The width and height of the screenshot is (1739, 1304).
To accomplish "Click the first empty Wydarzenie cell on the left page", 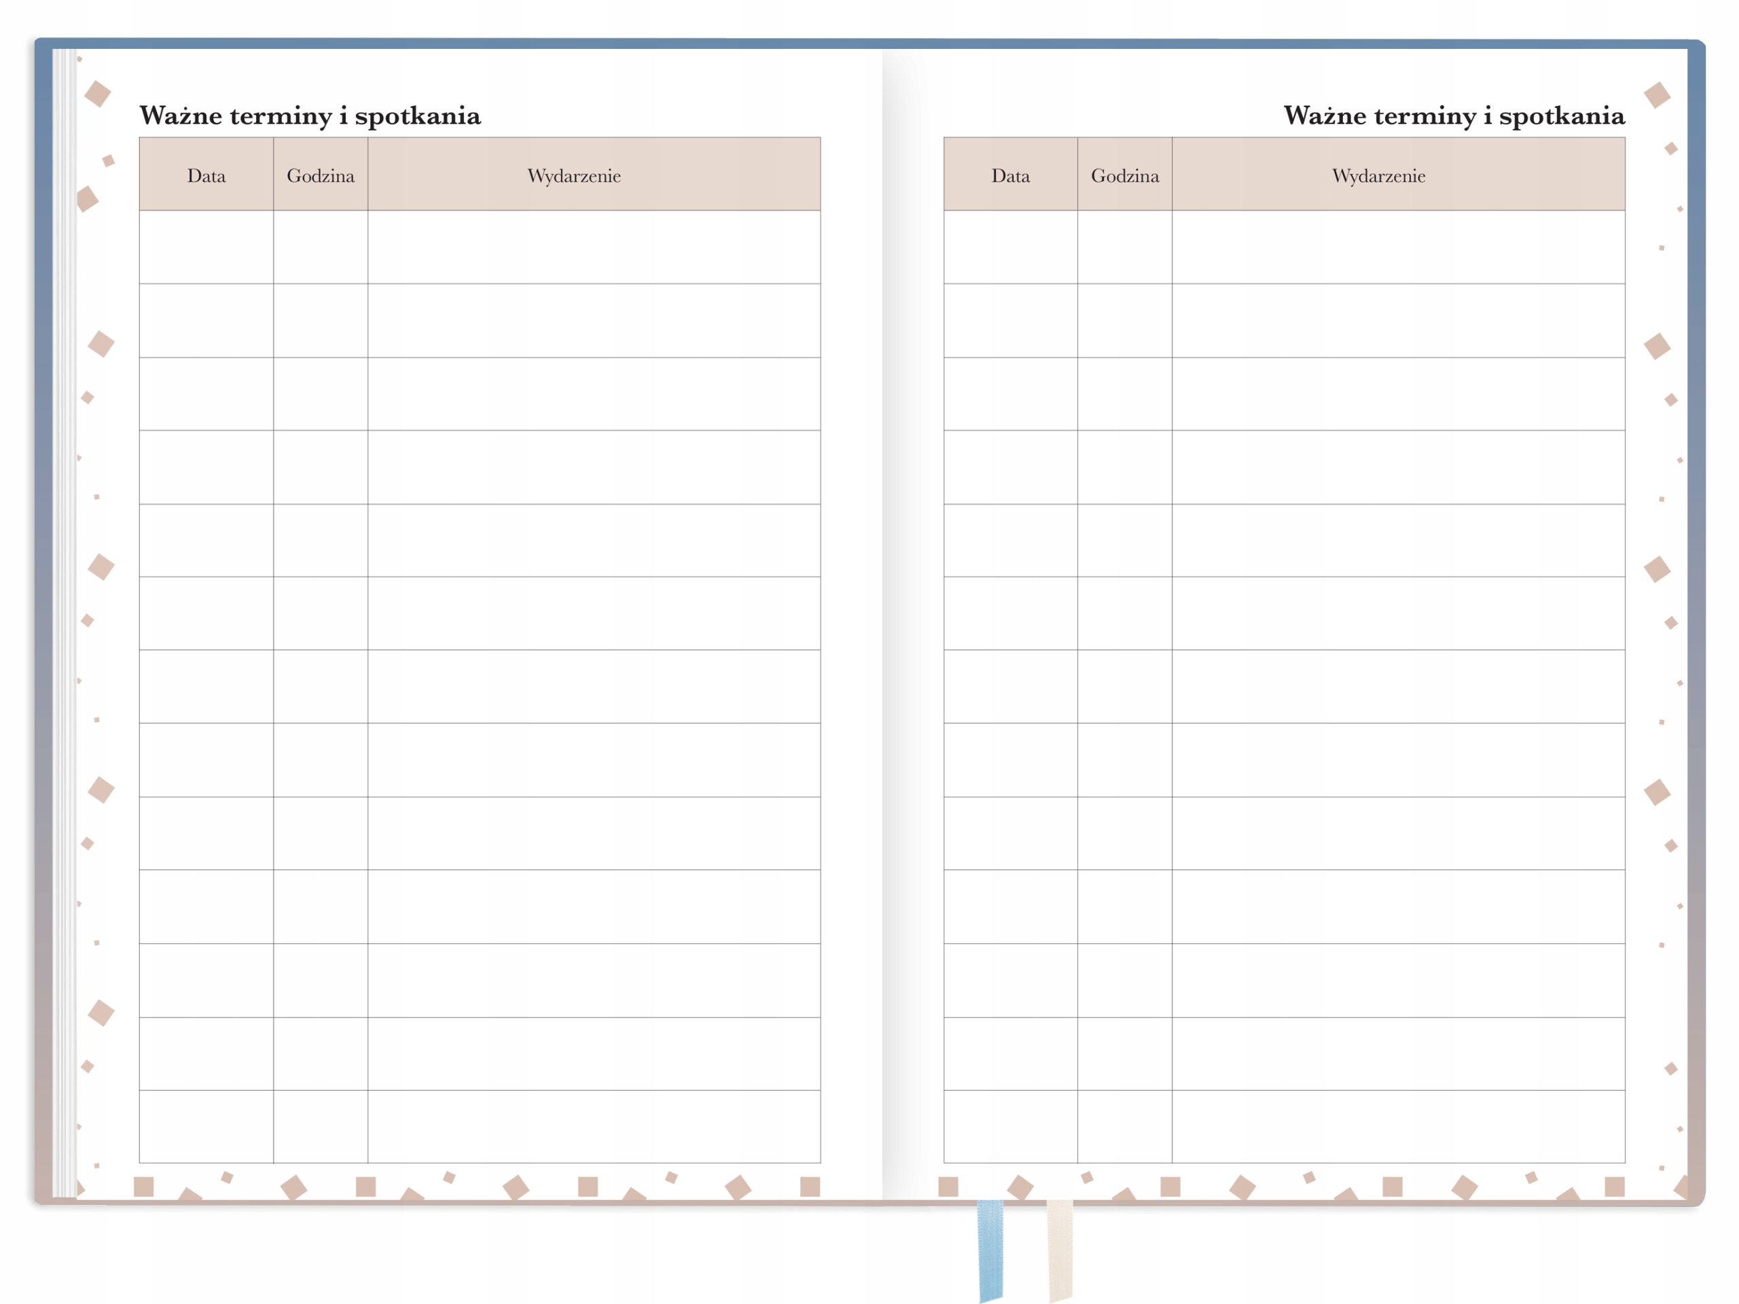I will [594, 247].
